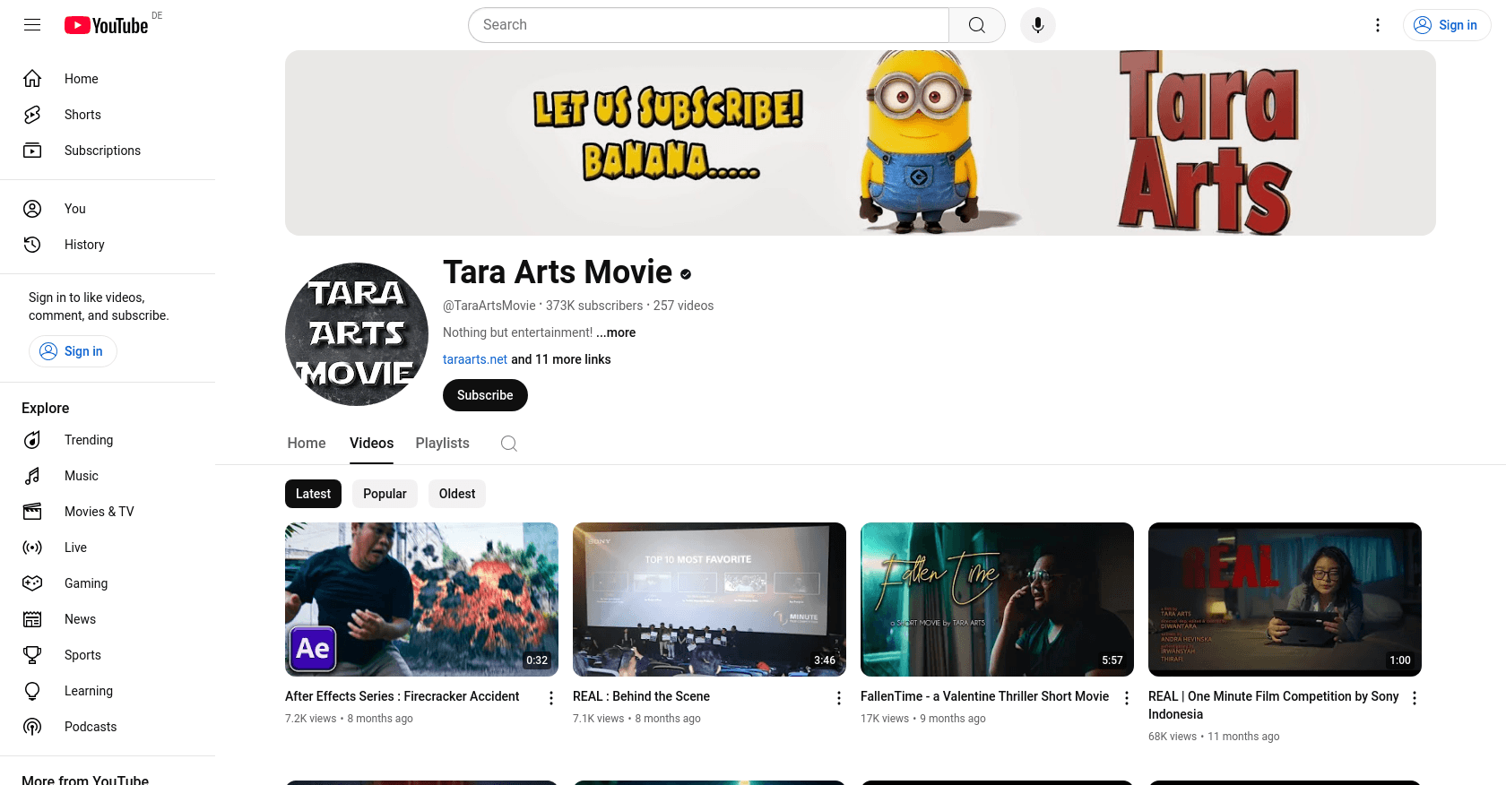Open Shorts from the sidebar
Viewport: 1506px width, 785px height.
tap(82, 115)
